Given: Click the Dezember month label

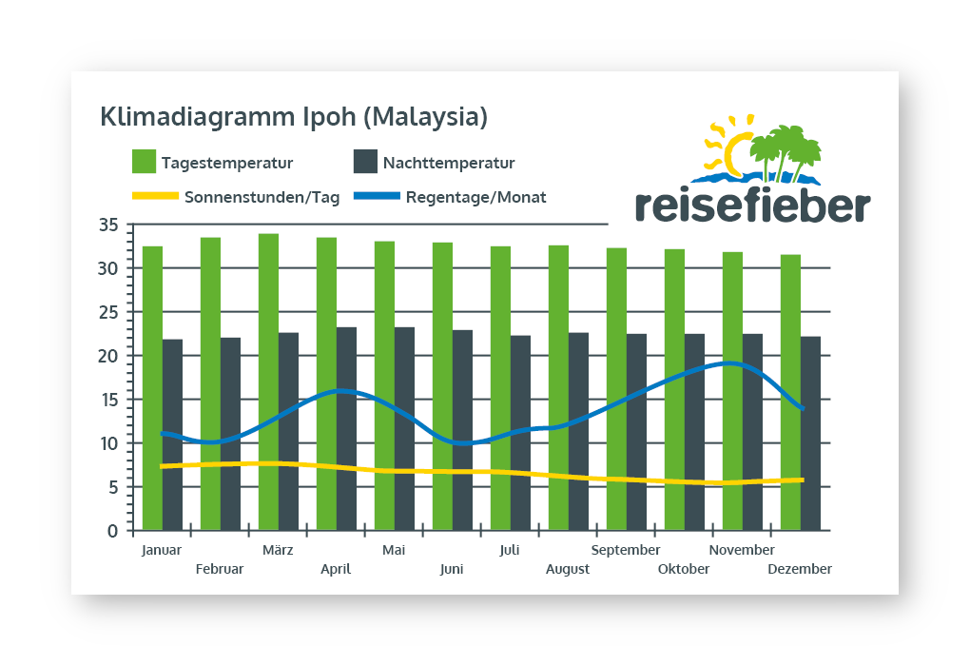Looking at the screenshot, I should tap(801, 569).
